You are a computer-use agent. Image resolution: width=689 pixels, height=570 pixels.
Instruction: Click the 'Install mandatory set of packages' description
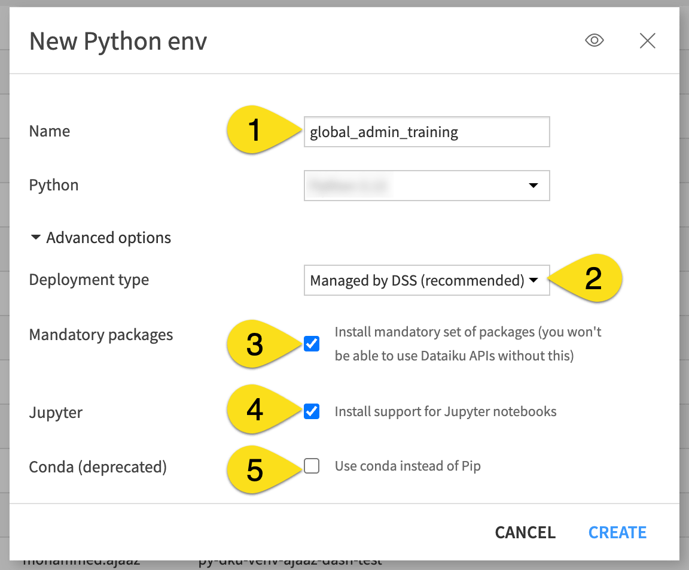[468, 344]
